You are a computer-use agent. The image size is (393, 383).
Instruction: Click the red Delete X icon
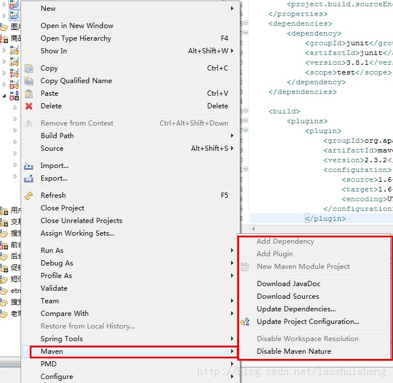(x=29, y=106)
